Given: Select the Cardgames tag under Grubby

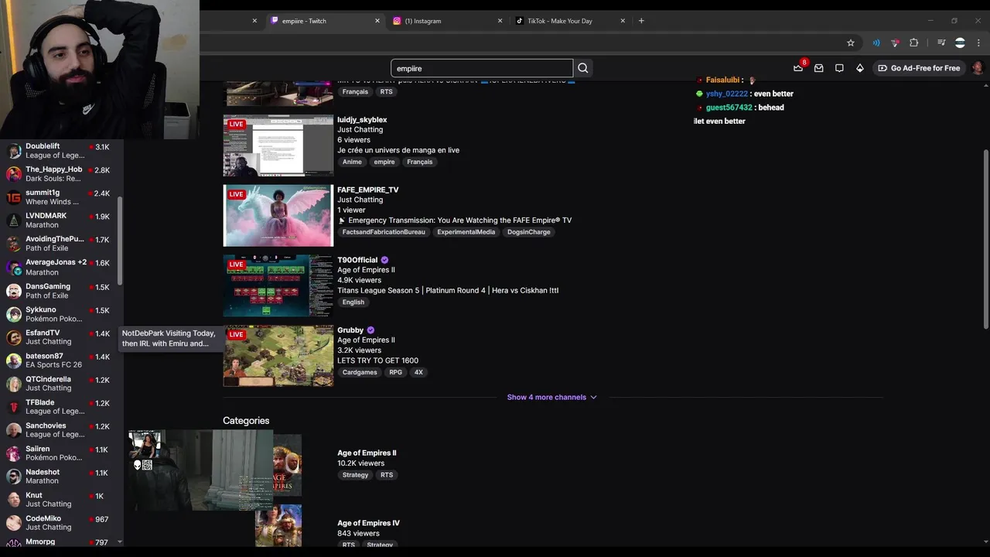Looking at the screenshot, I should click(360, 372).
